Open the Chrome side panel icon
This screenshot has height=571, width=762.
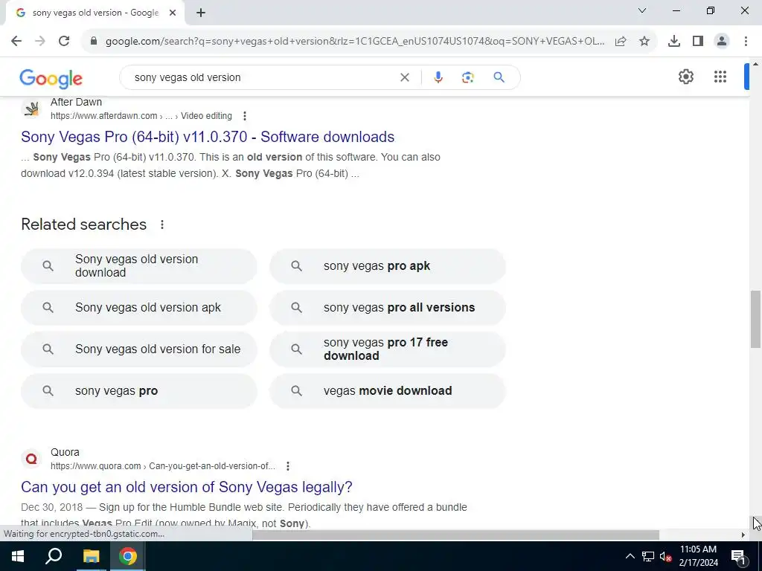point(698,42)
